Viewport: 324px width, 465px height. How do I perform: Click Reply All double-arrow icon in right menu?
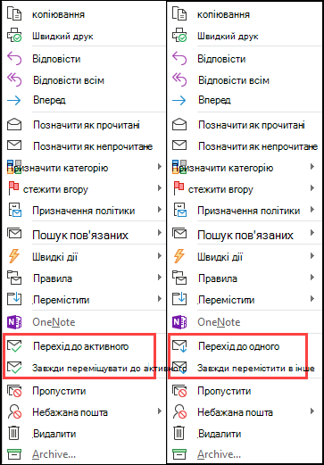[179, 79]
